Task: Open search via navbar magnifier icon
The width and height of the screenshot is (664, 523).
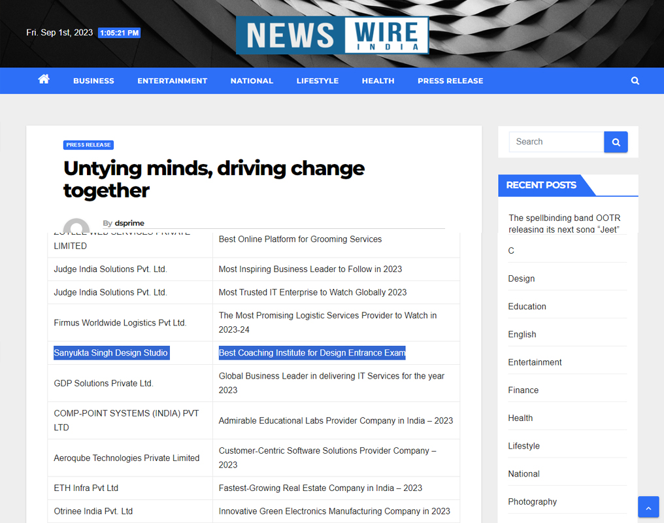Action: 635,80
